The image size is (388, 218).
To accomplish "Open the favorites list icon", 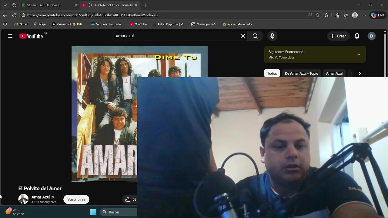I will click(x=346, y=15).
